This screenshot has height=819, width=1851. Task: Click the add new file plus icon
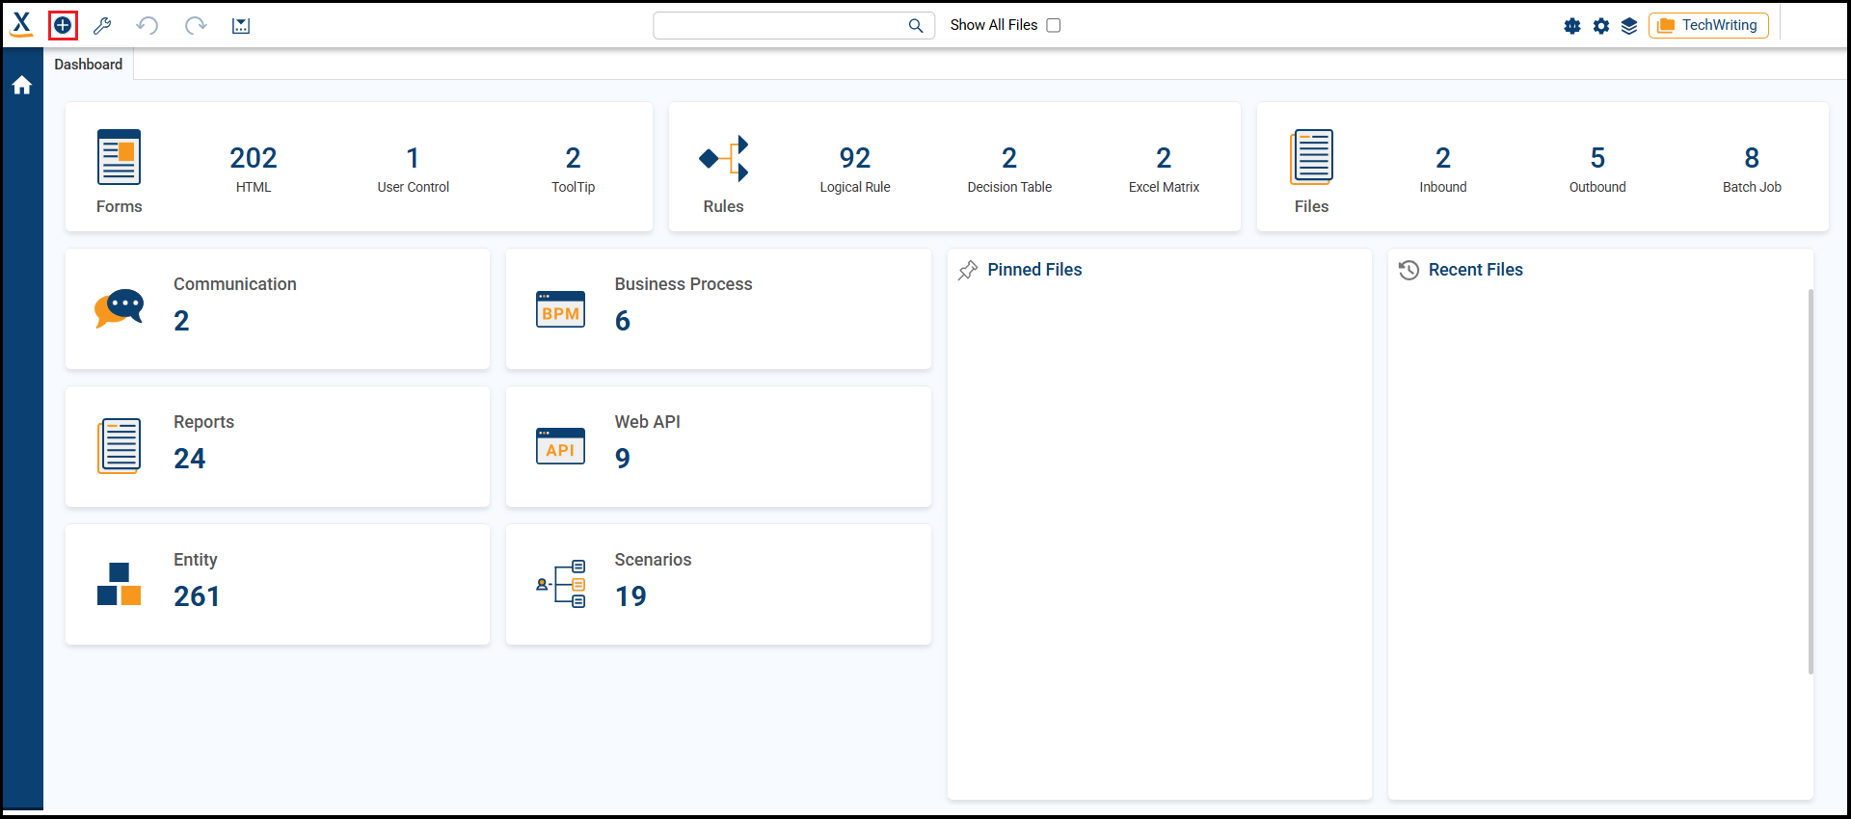(x=63, y=26)
